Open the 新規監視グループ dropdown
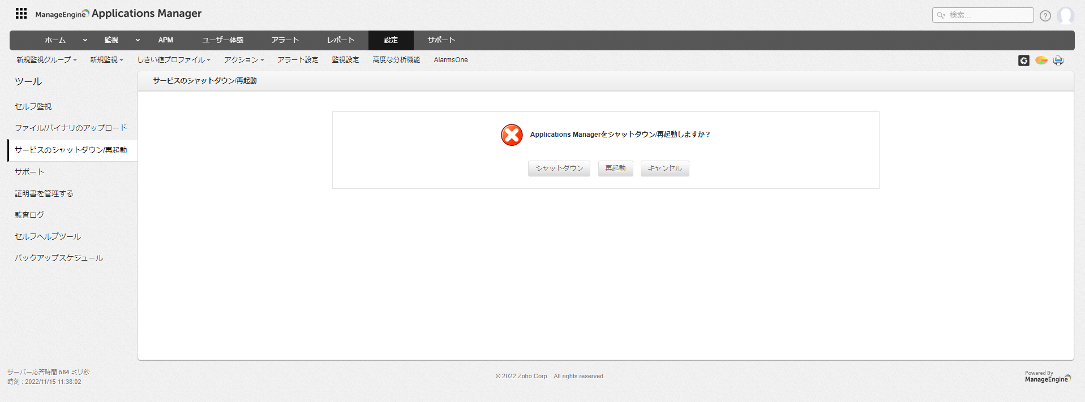The image size is (1085, 402). 46,60
